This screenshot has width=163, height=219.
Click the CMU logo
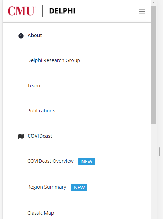pos(22,11)
